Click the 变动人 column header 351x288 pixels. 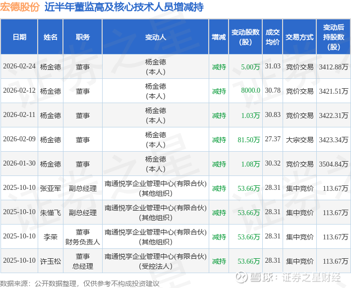click(156, 37)
